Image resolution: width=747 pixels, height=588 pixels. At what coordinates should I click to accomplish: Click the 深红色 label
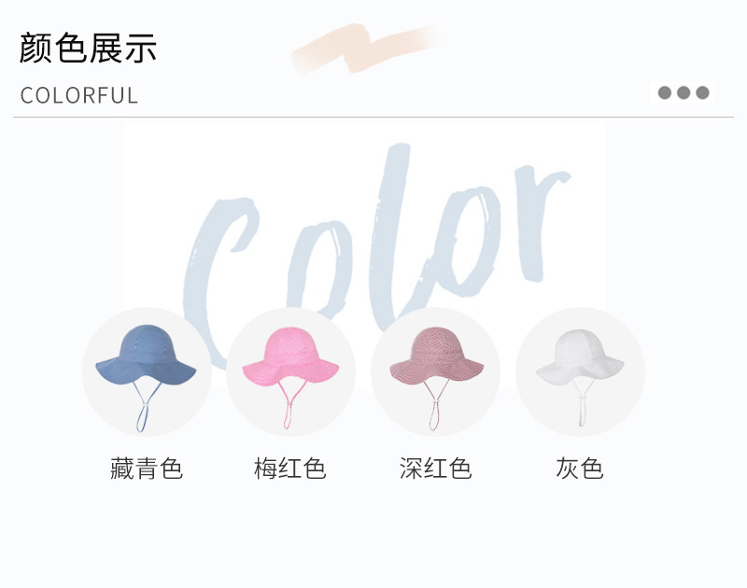(435, 468)
